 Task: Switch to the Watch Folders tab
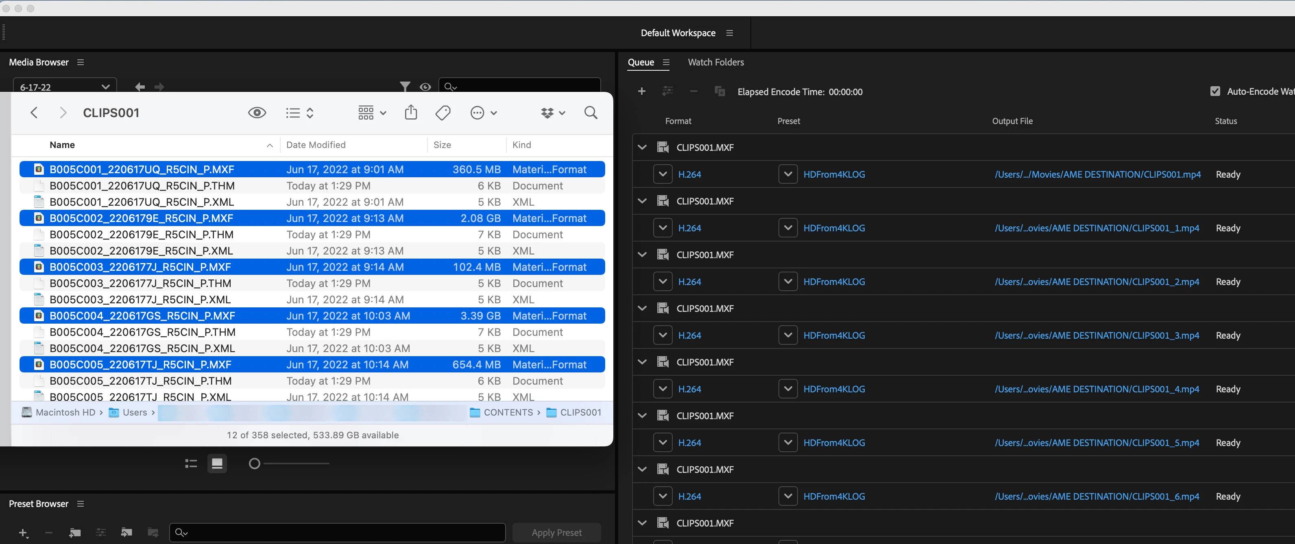[x=715, y=62]
